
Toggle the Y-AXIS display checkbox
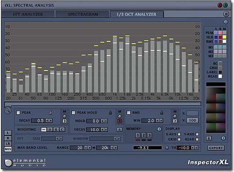pos(197,134)
